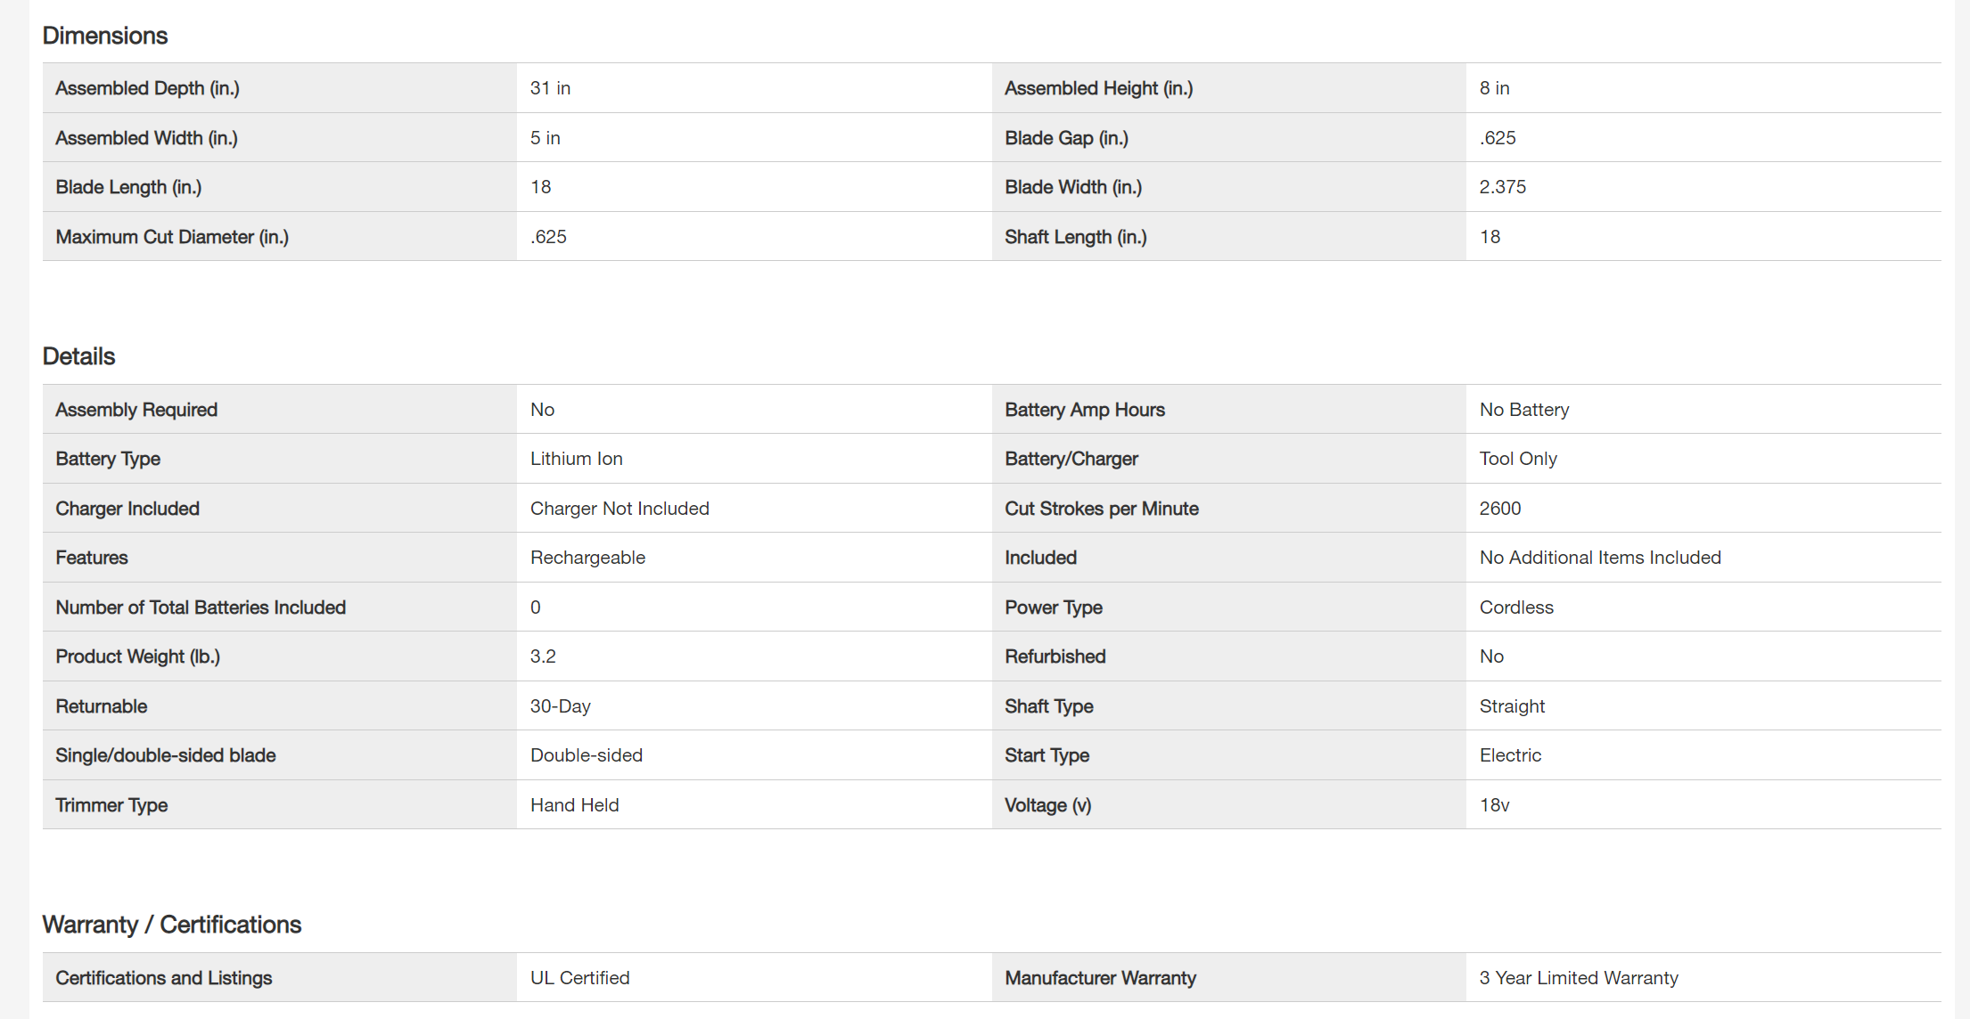Image resolution: width=1970 pixels, height=1019 pixels.
Task: Click the Voltage (v) label
Action: [1047, 805]
